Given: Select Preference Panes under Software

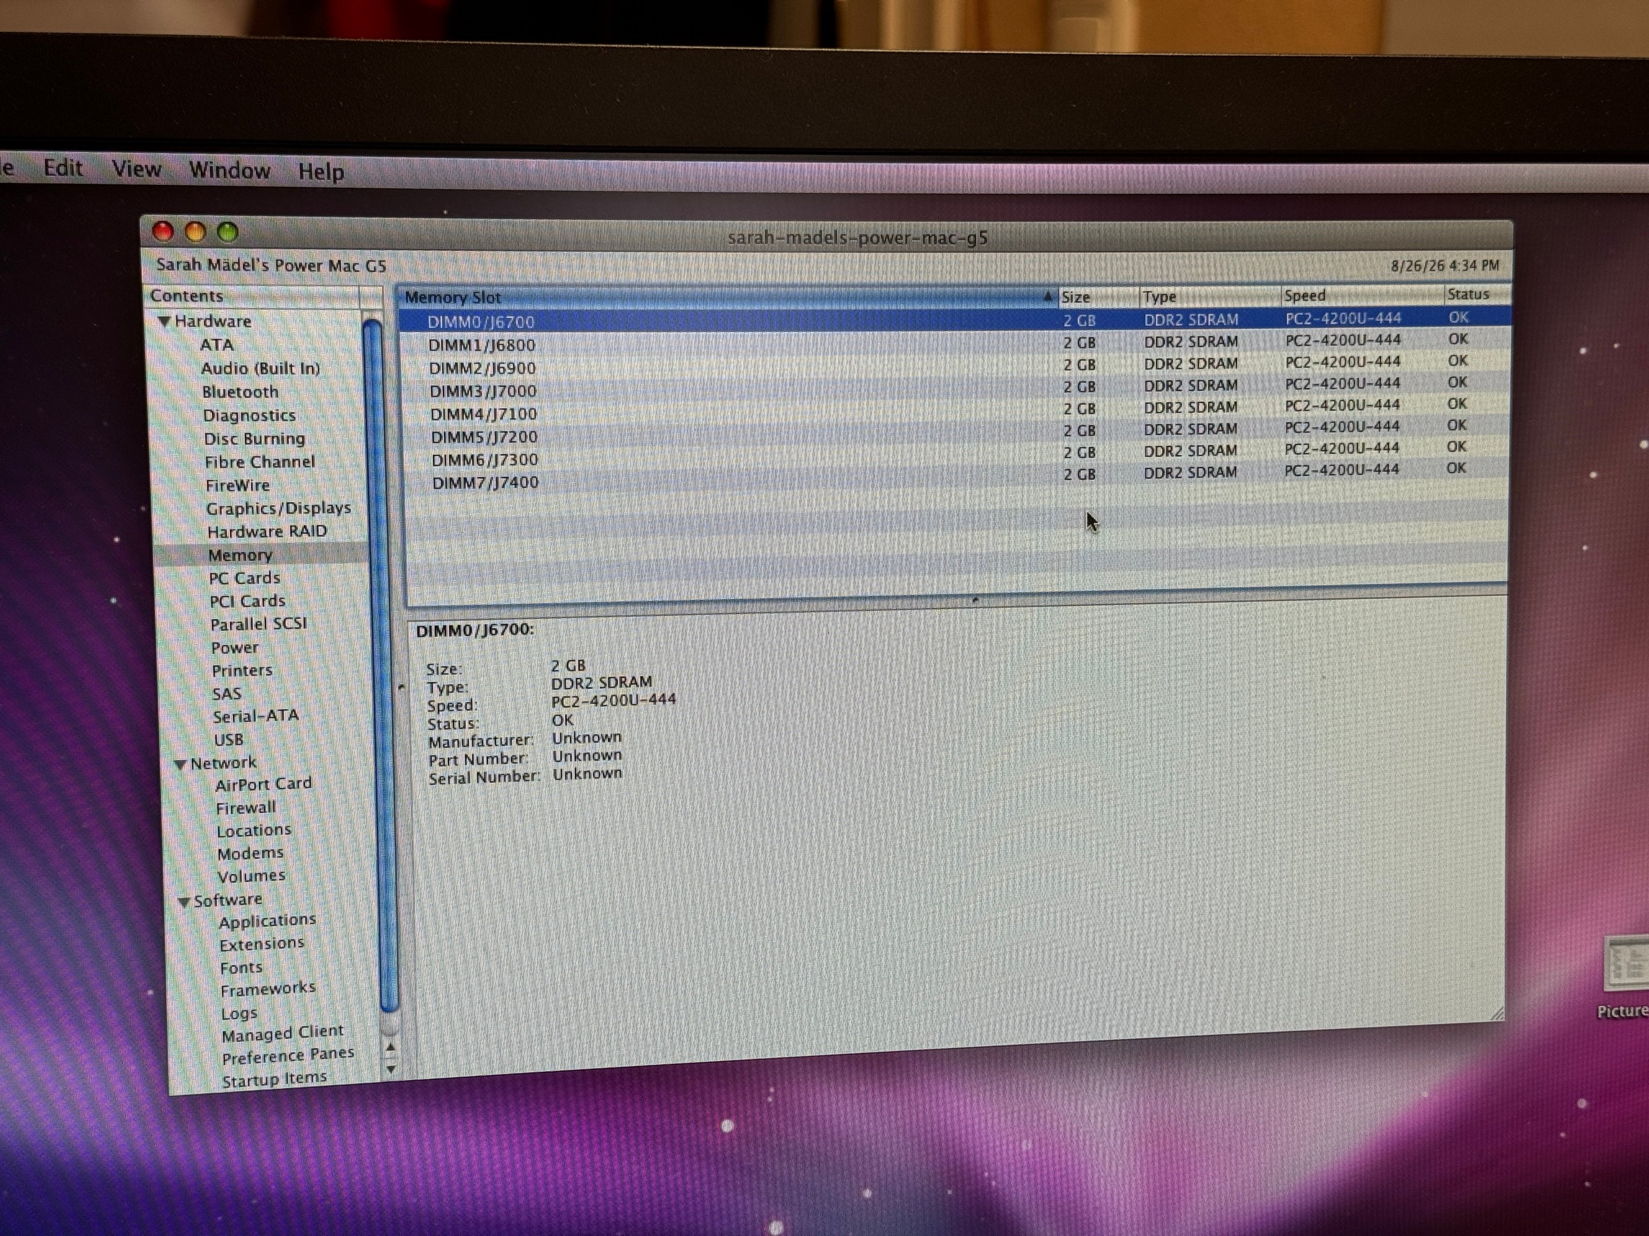Looking at the screenshot, I should [288, 1056].
